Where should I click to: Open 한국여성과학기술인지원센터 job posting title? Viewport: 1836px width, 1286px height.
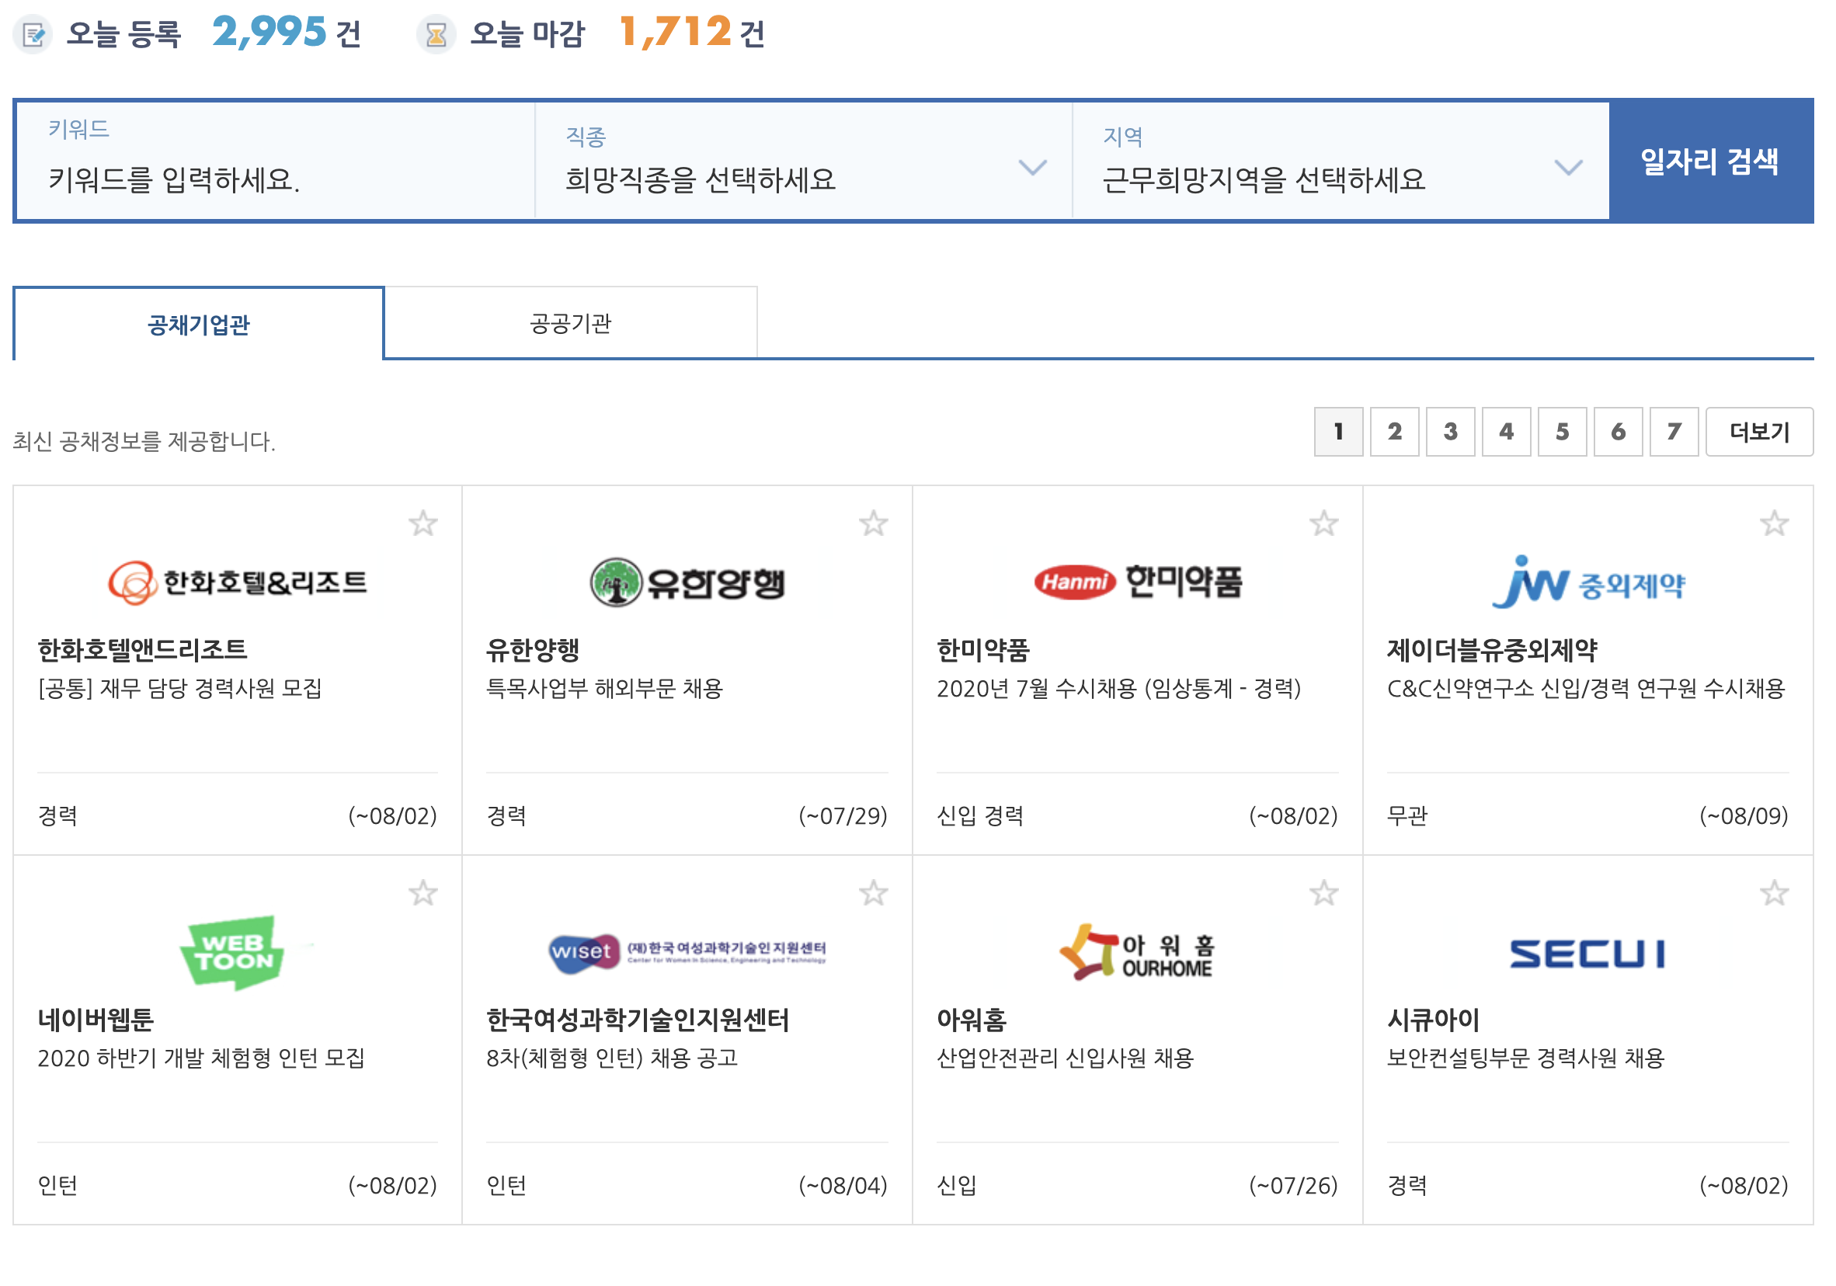[612, 1058]
